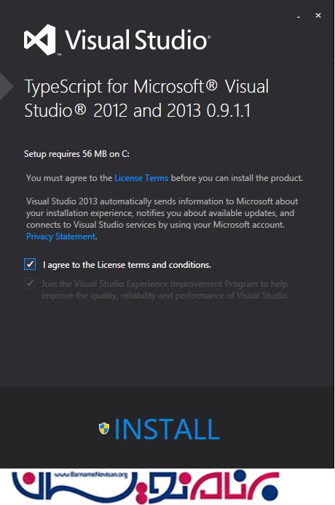Minimize the installer window
Screen dimensions: 335x505
299,16
